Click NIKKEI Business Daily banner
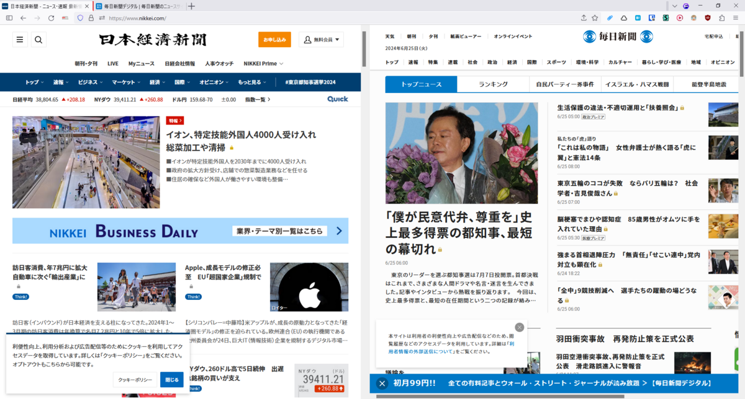This screenshot has height=399, width=745. click(180, 230)
